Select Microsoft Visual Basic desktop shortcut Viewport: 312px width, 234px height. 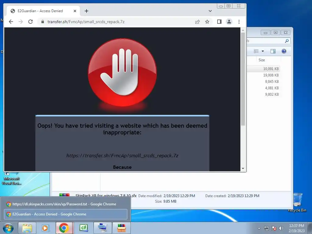pos(12,178)
